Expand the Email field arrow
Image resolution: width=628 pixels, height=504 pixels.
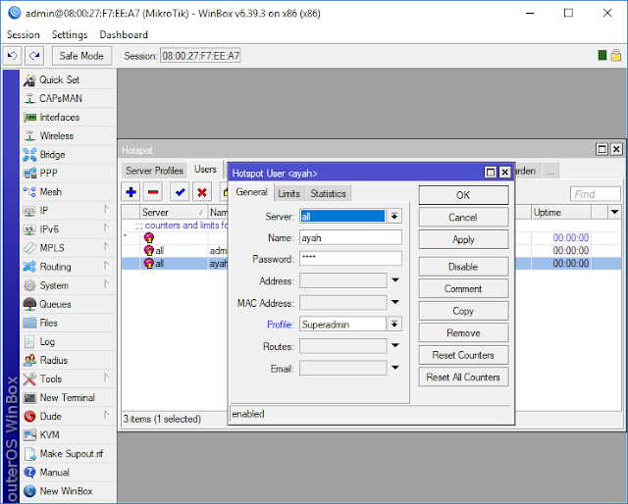[394, 368]
